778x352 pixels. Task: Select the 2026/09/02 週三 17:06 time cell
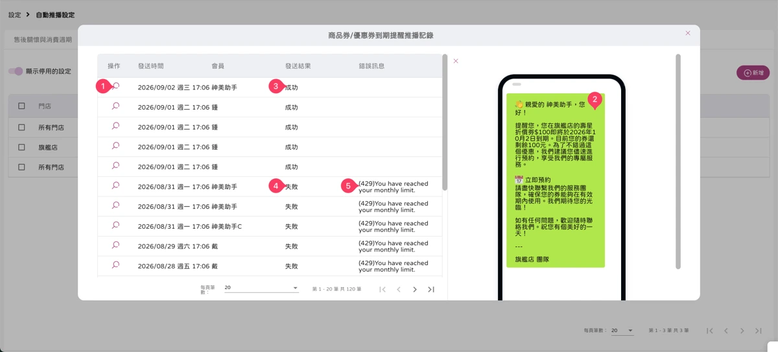[173, 87]
